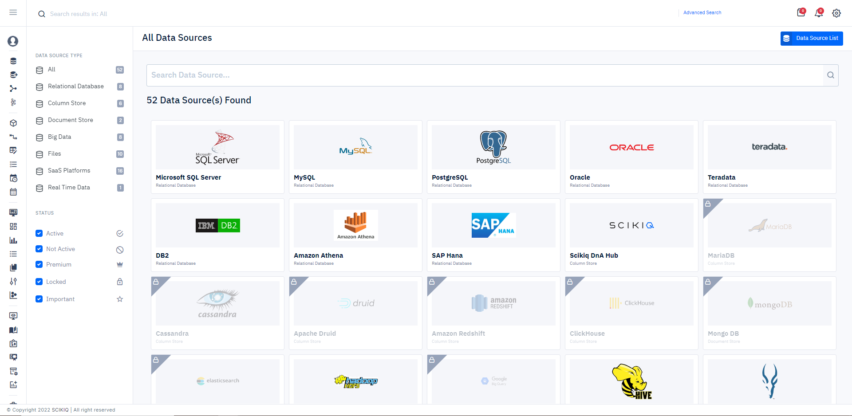The width and height of the screenshot is (852, 416).
Task: Select the Teradata data source card
Action: point(769,157)
